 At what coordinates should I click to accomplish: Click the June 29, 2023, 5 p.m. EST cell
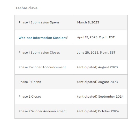[100, 53]
